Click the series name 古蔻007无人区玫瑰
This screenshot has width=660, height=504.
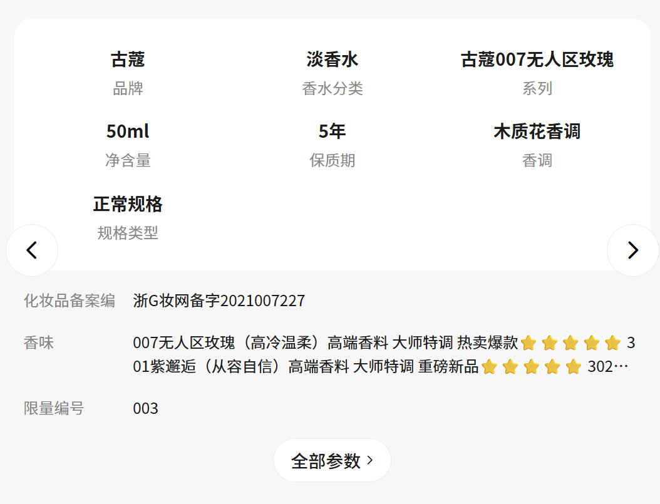[537, 59]
